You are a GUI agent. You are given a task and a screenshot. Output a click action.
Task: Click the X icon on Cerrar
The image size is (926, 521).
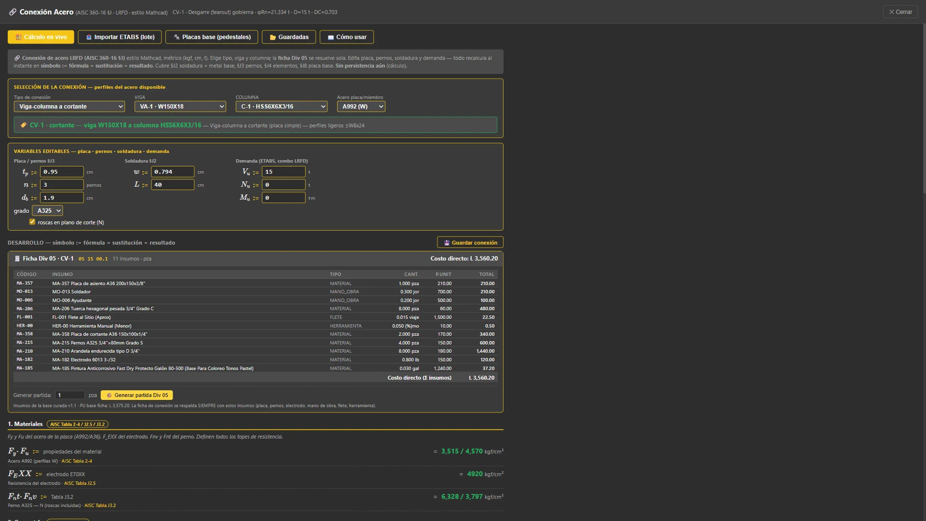(891, 12)
